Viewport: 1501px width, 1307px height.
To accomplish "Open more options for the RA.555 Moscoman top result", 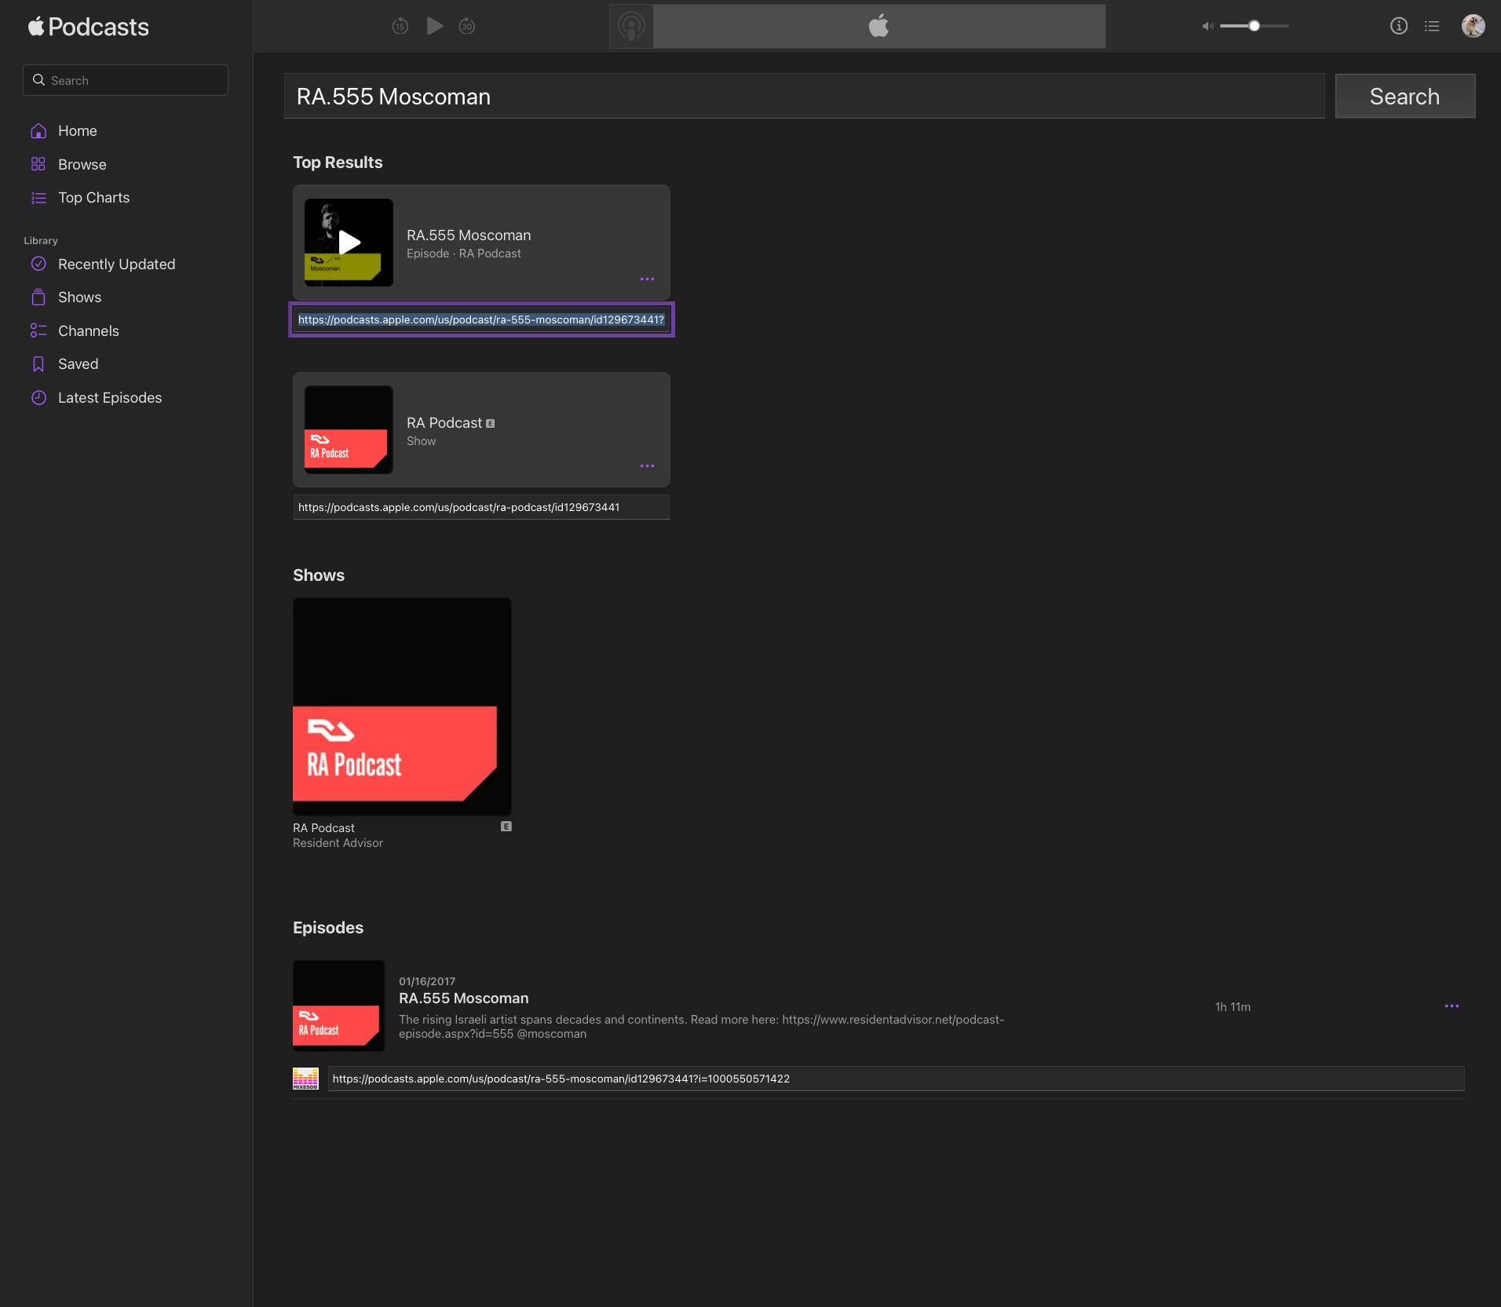I will (647, 279).
